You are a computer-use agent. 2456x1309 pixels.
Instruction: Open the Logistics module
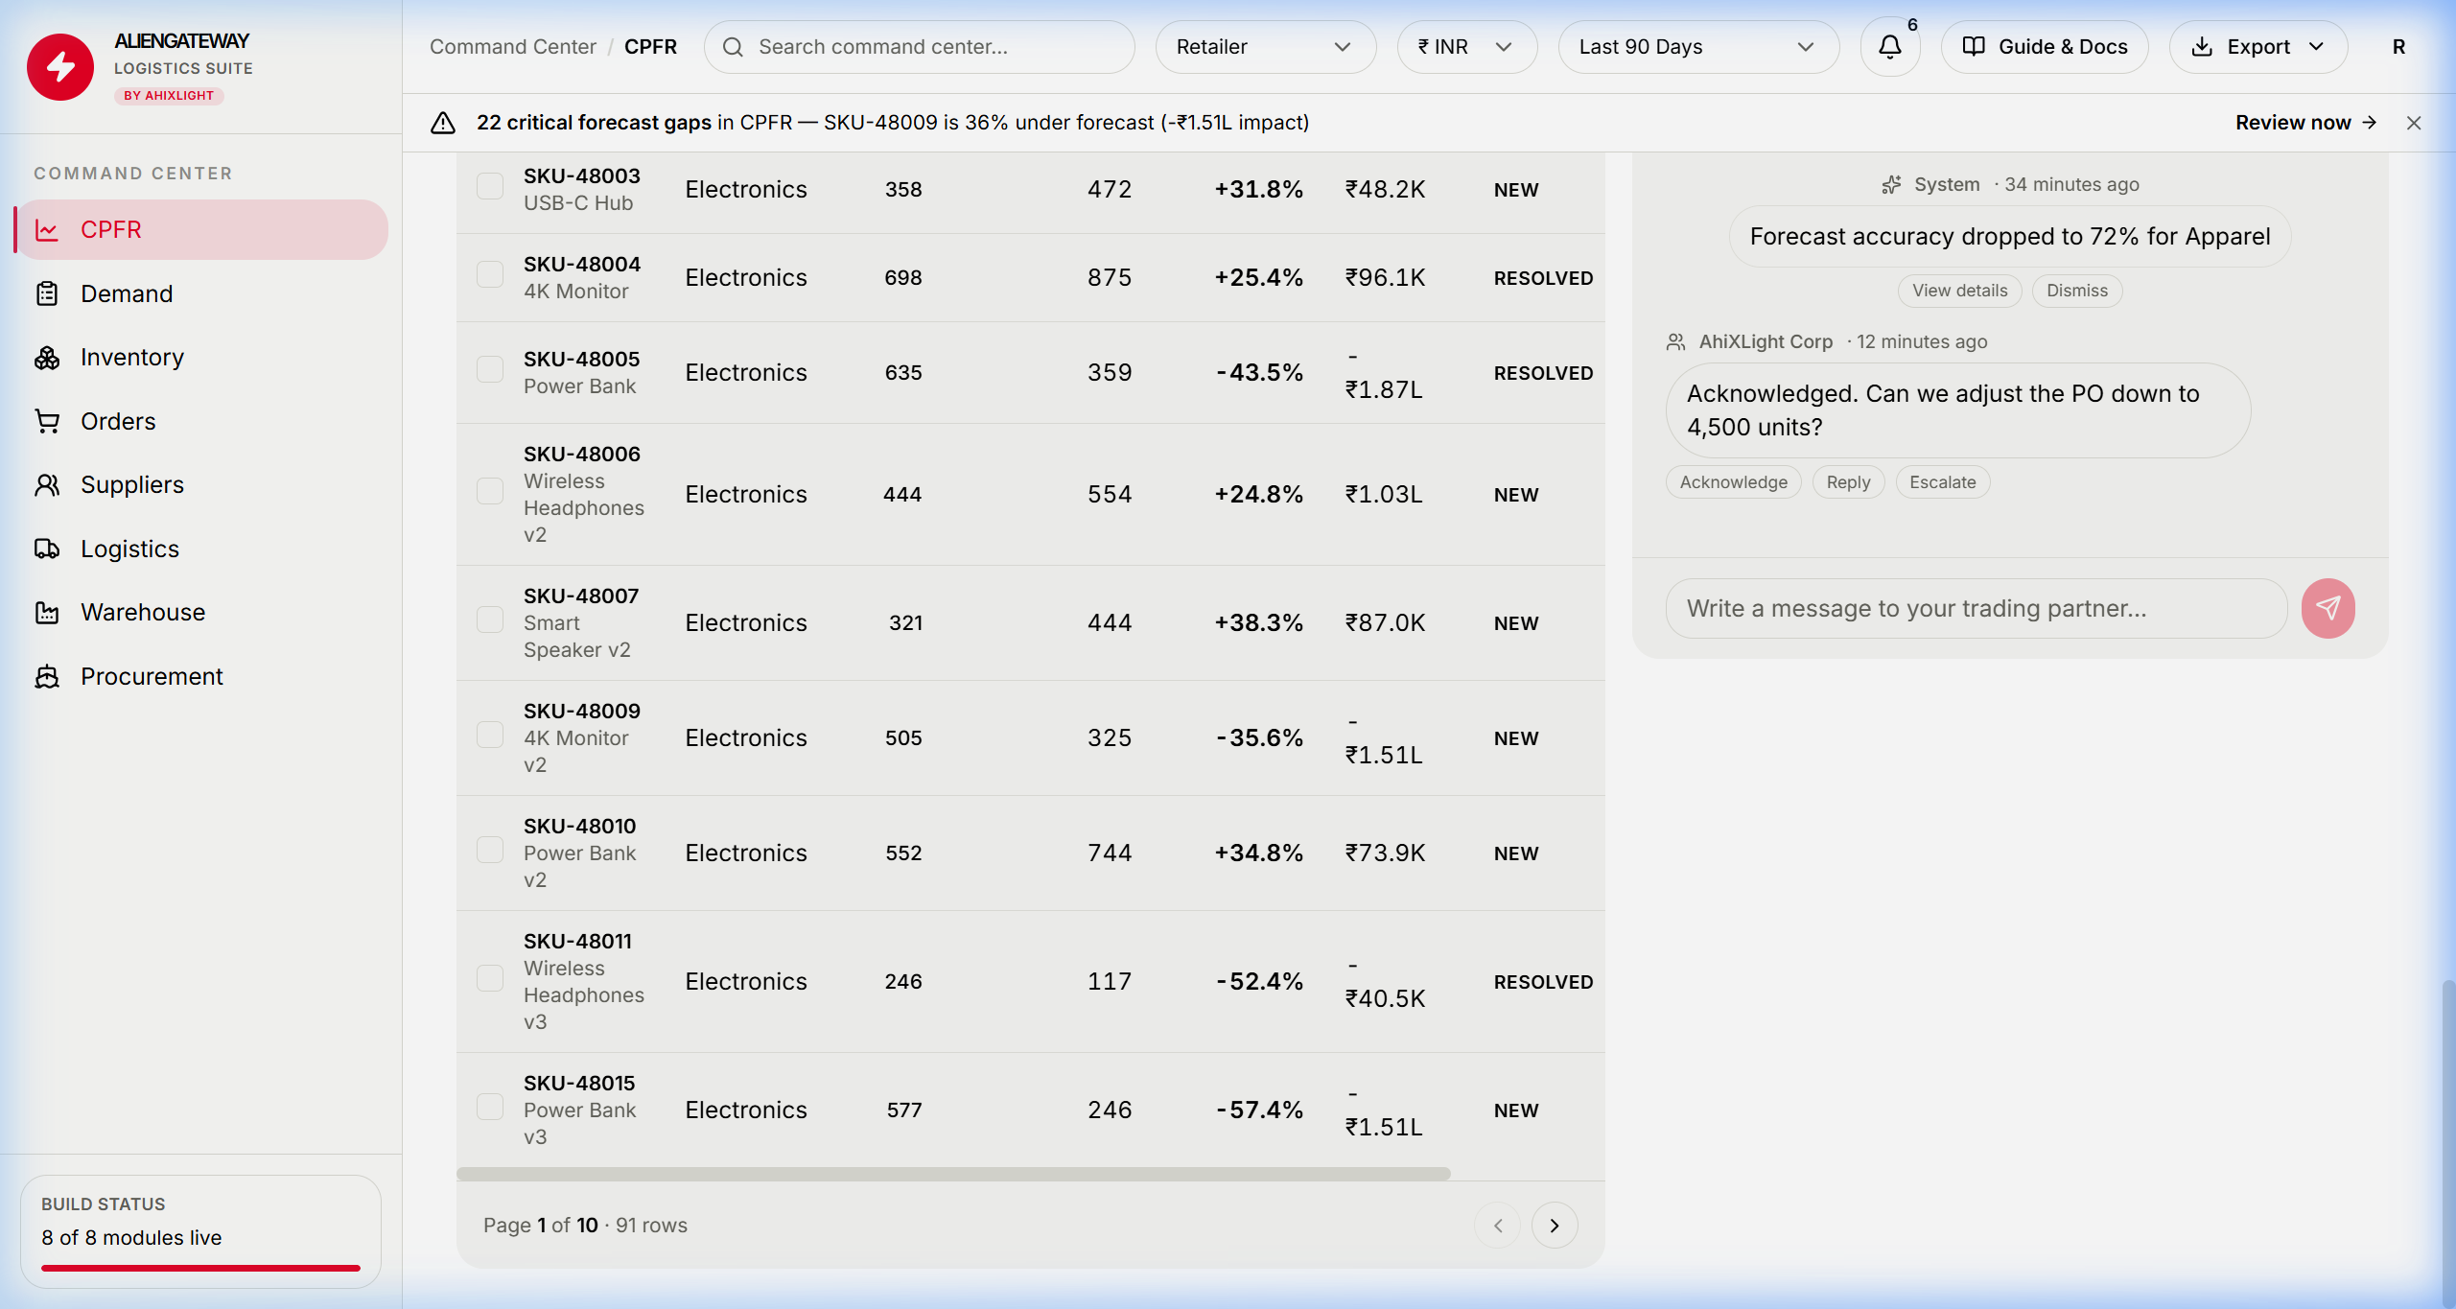tap(202, 549)
